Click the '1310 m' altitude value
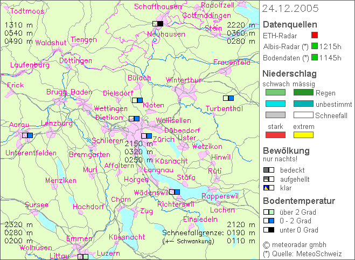Viewport: 355px width, 260px height. (19, 25)
